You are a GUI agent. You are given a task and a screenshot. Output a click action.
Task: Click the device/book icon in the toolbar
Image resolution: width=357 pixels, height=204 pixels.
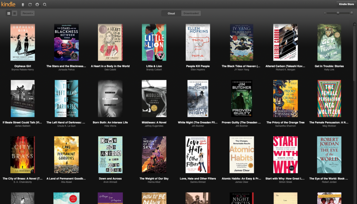click(23, 5)
